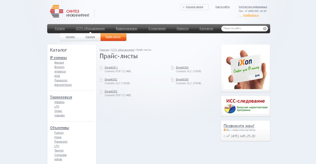Image resolution: width=316 pixels, height=164 pixels.
Task: Open the Beward link under IP камеры
Action: pos(59,63)
